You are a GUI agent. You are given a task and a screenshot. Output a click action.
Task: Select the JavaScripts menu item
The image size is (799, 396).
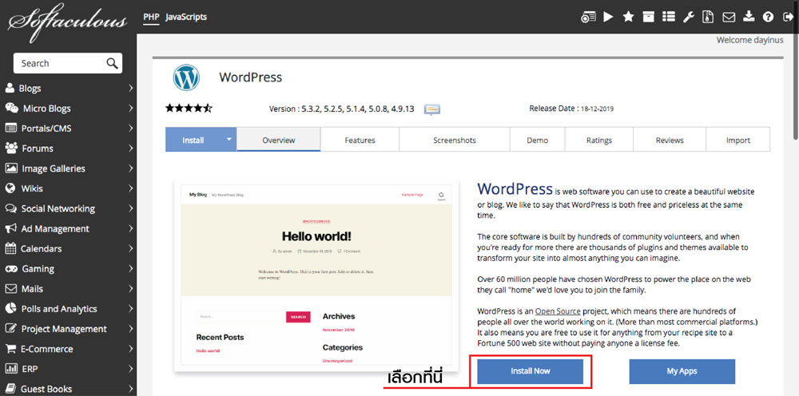(186, 17)
